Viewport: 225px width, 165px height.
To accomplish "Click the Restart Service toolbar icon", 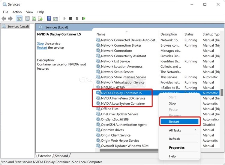I will click(x=83, y=19).
